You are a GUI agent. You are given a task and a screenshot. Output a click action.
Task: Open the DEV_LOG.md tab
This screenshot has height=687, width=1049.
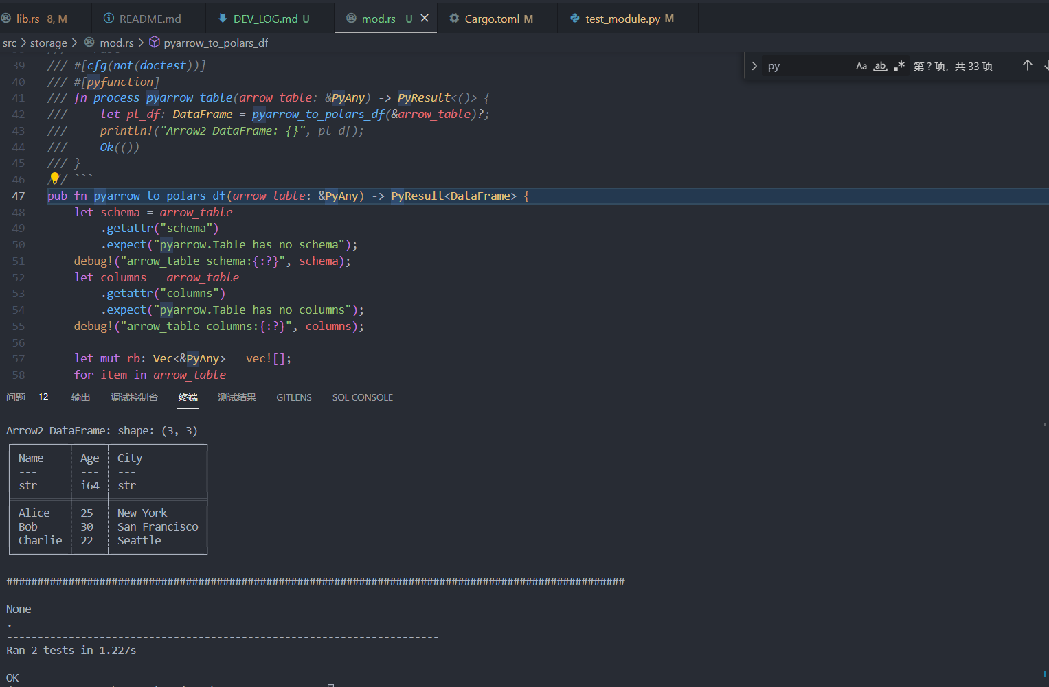click(271, 19)
